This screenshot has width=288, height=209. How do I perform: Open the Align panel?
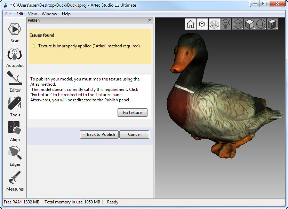(x=15, y=132)
